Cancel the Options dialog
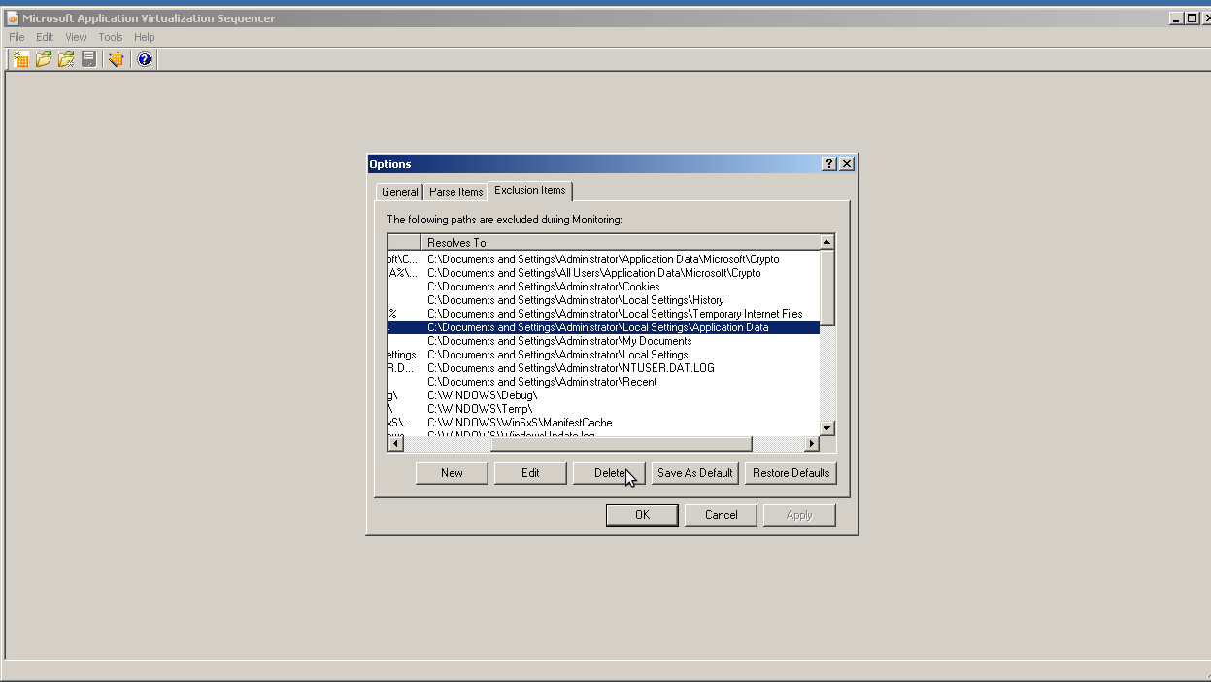 721,515
